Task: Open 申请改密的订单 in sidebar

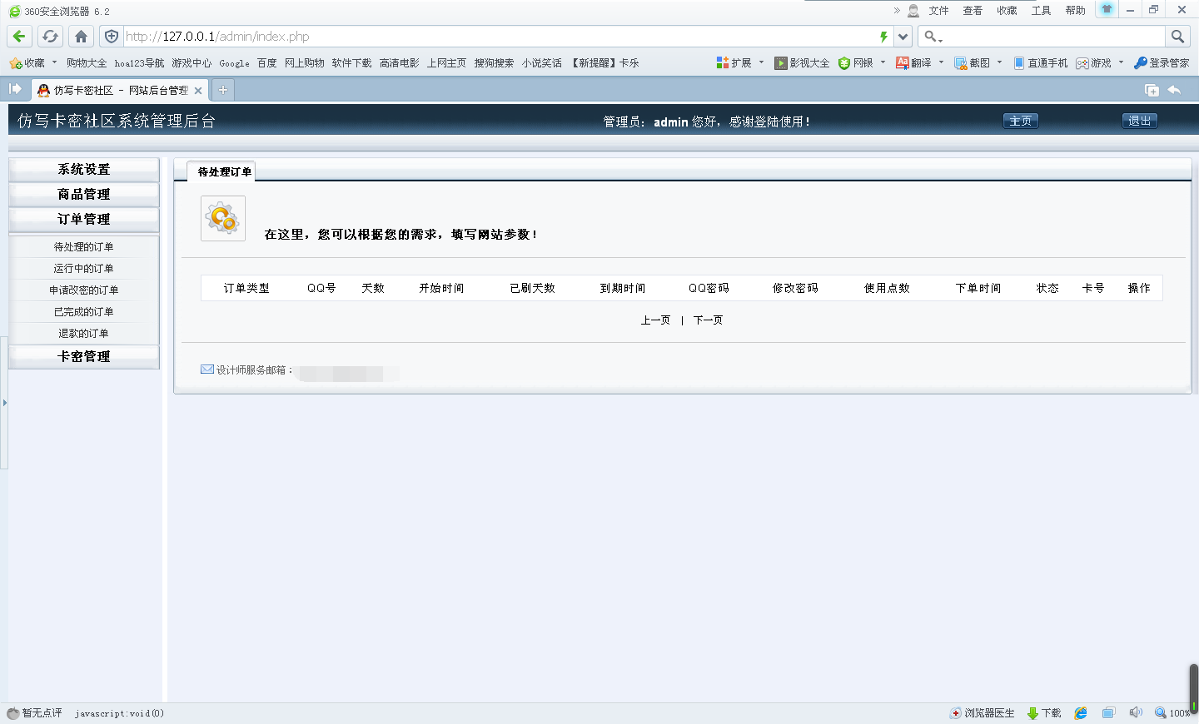Action: pyautogui.click(x=83, y=290)
